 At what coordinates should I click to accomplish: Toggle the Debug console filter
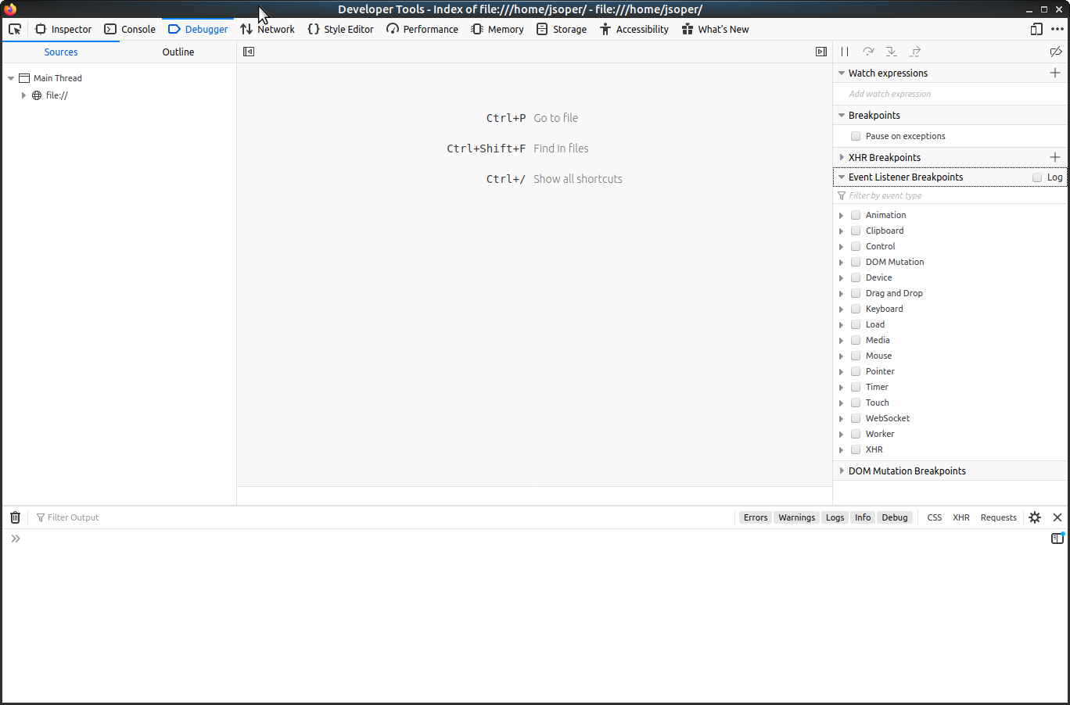895,517
